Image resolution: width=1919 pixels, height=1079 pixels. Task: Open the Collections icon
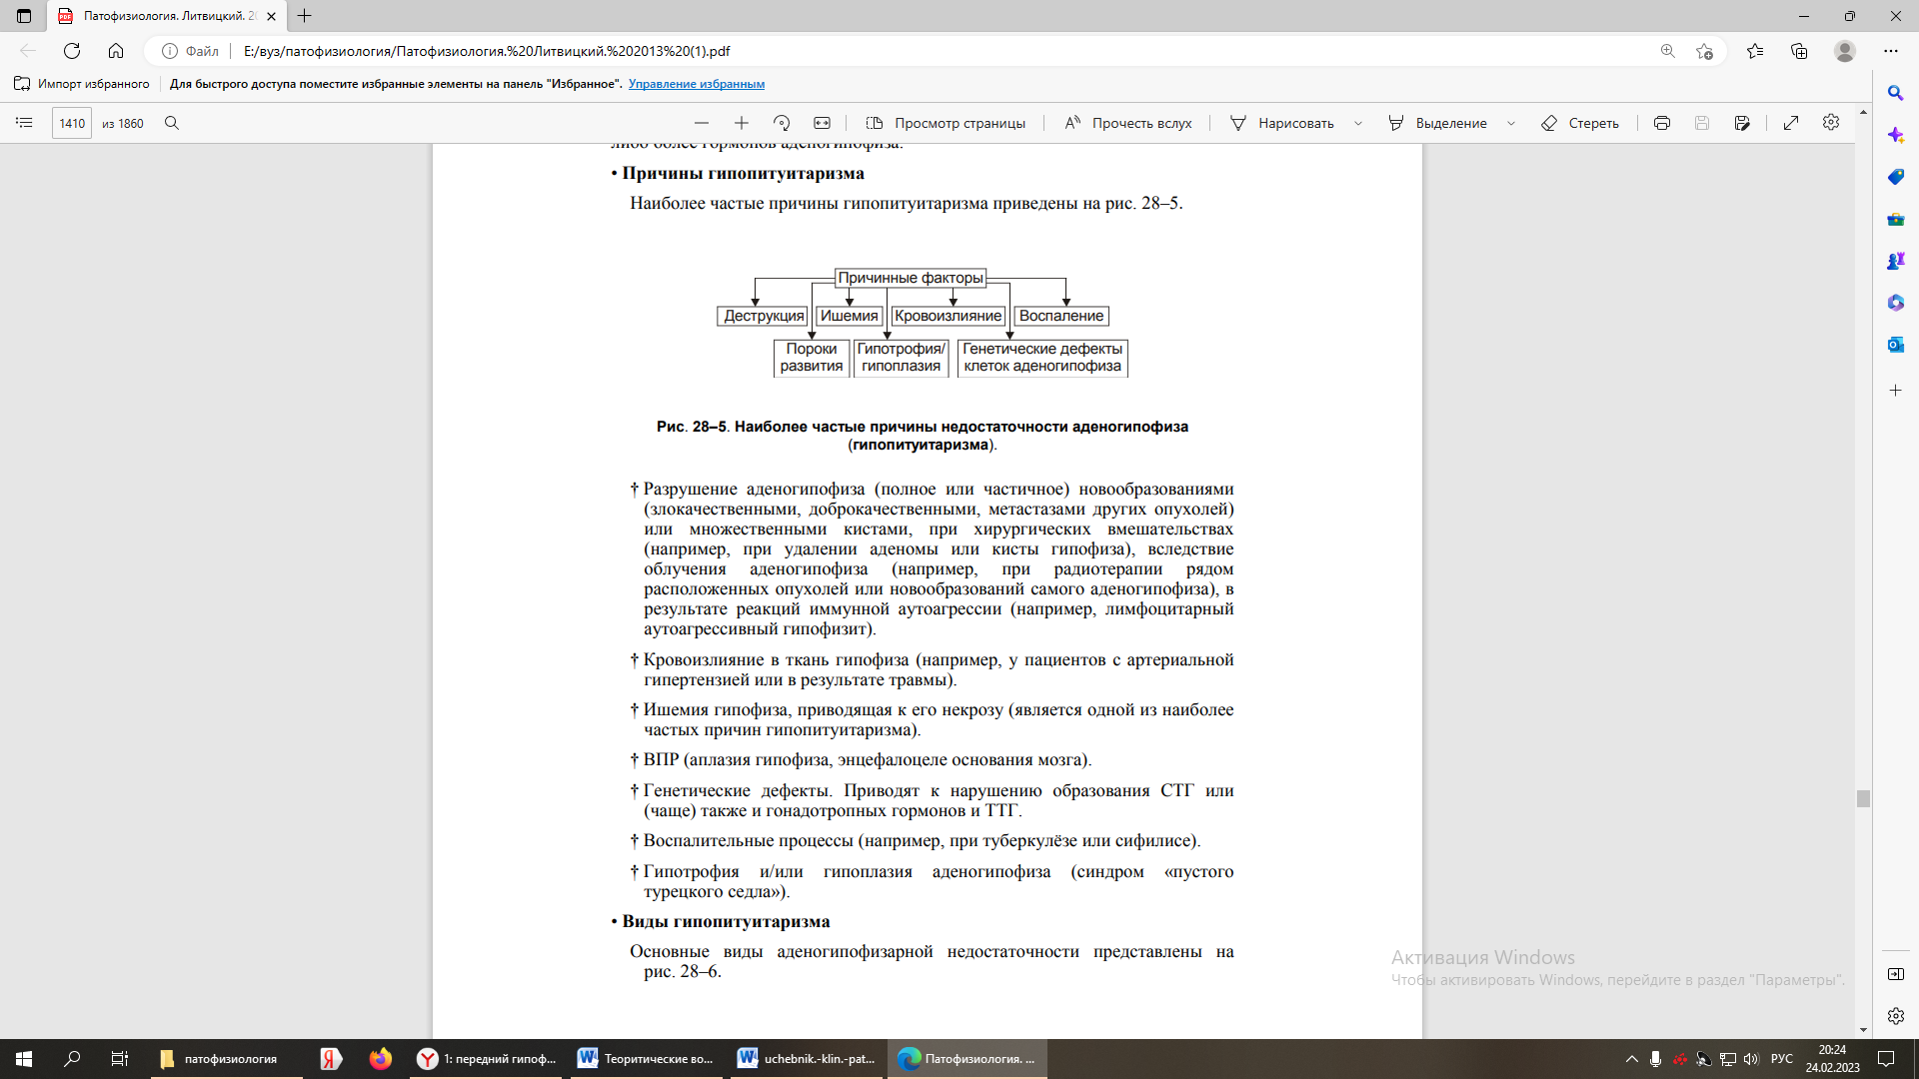[1799, 51]
